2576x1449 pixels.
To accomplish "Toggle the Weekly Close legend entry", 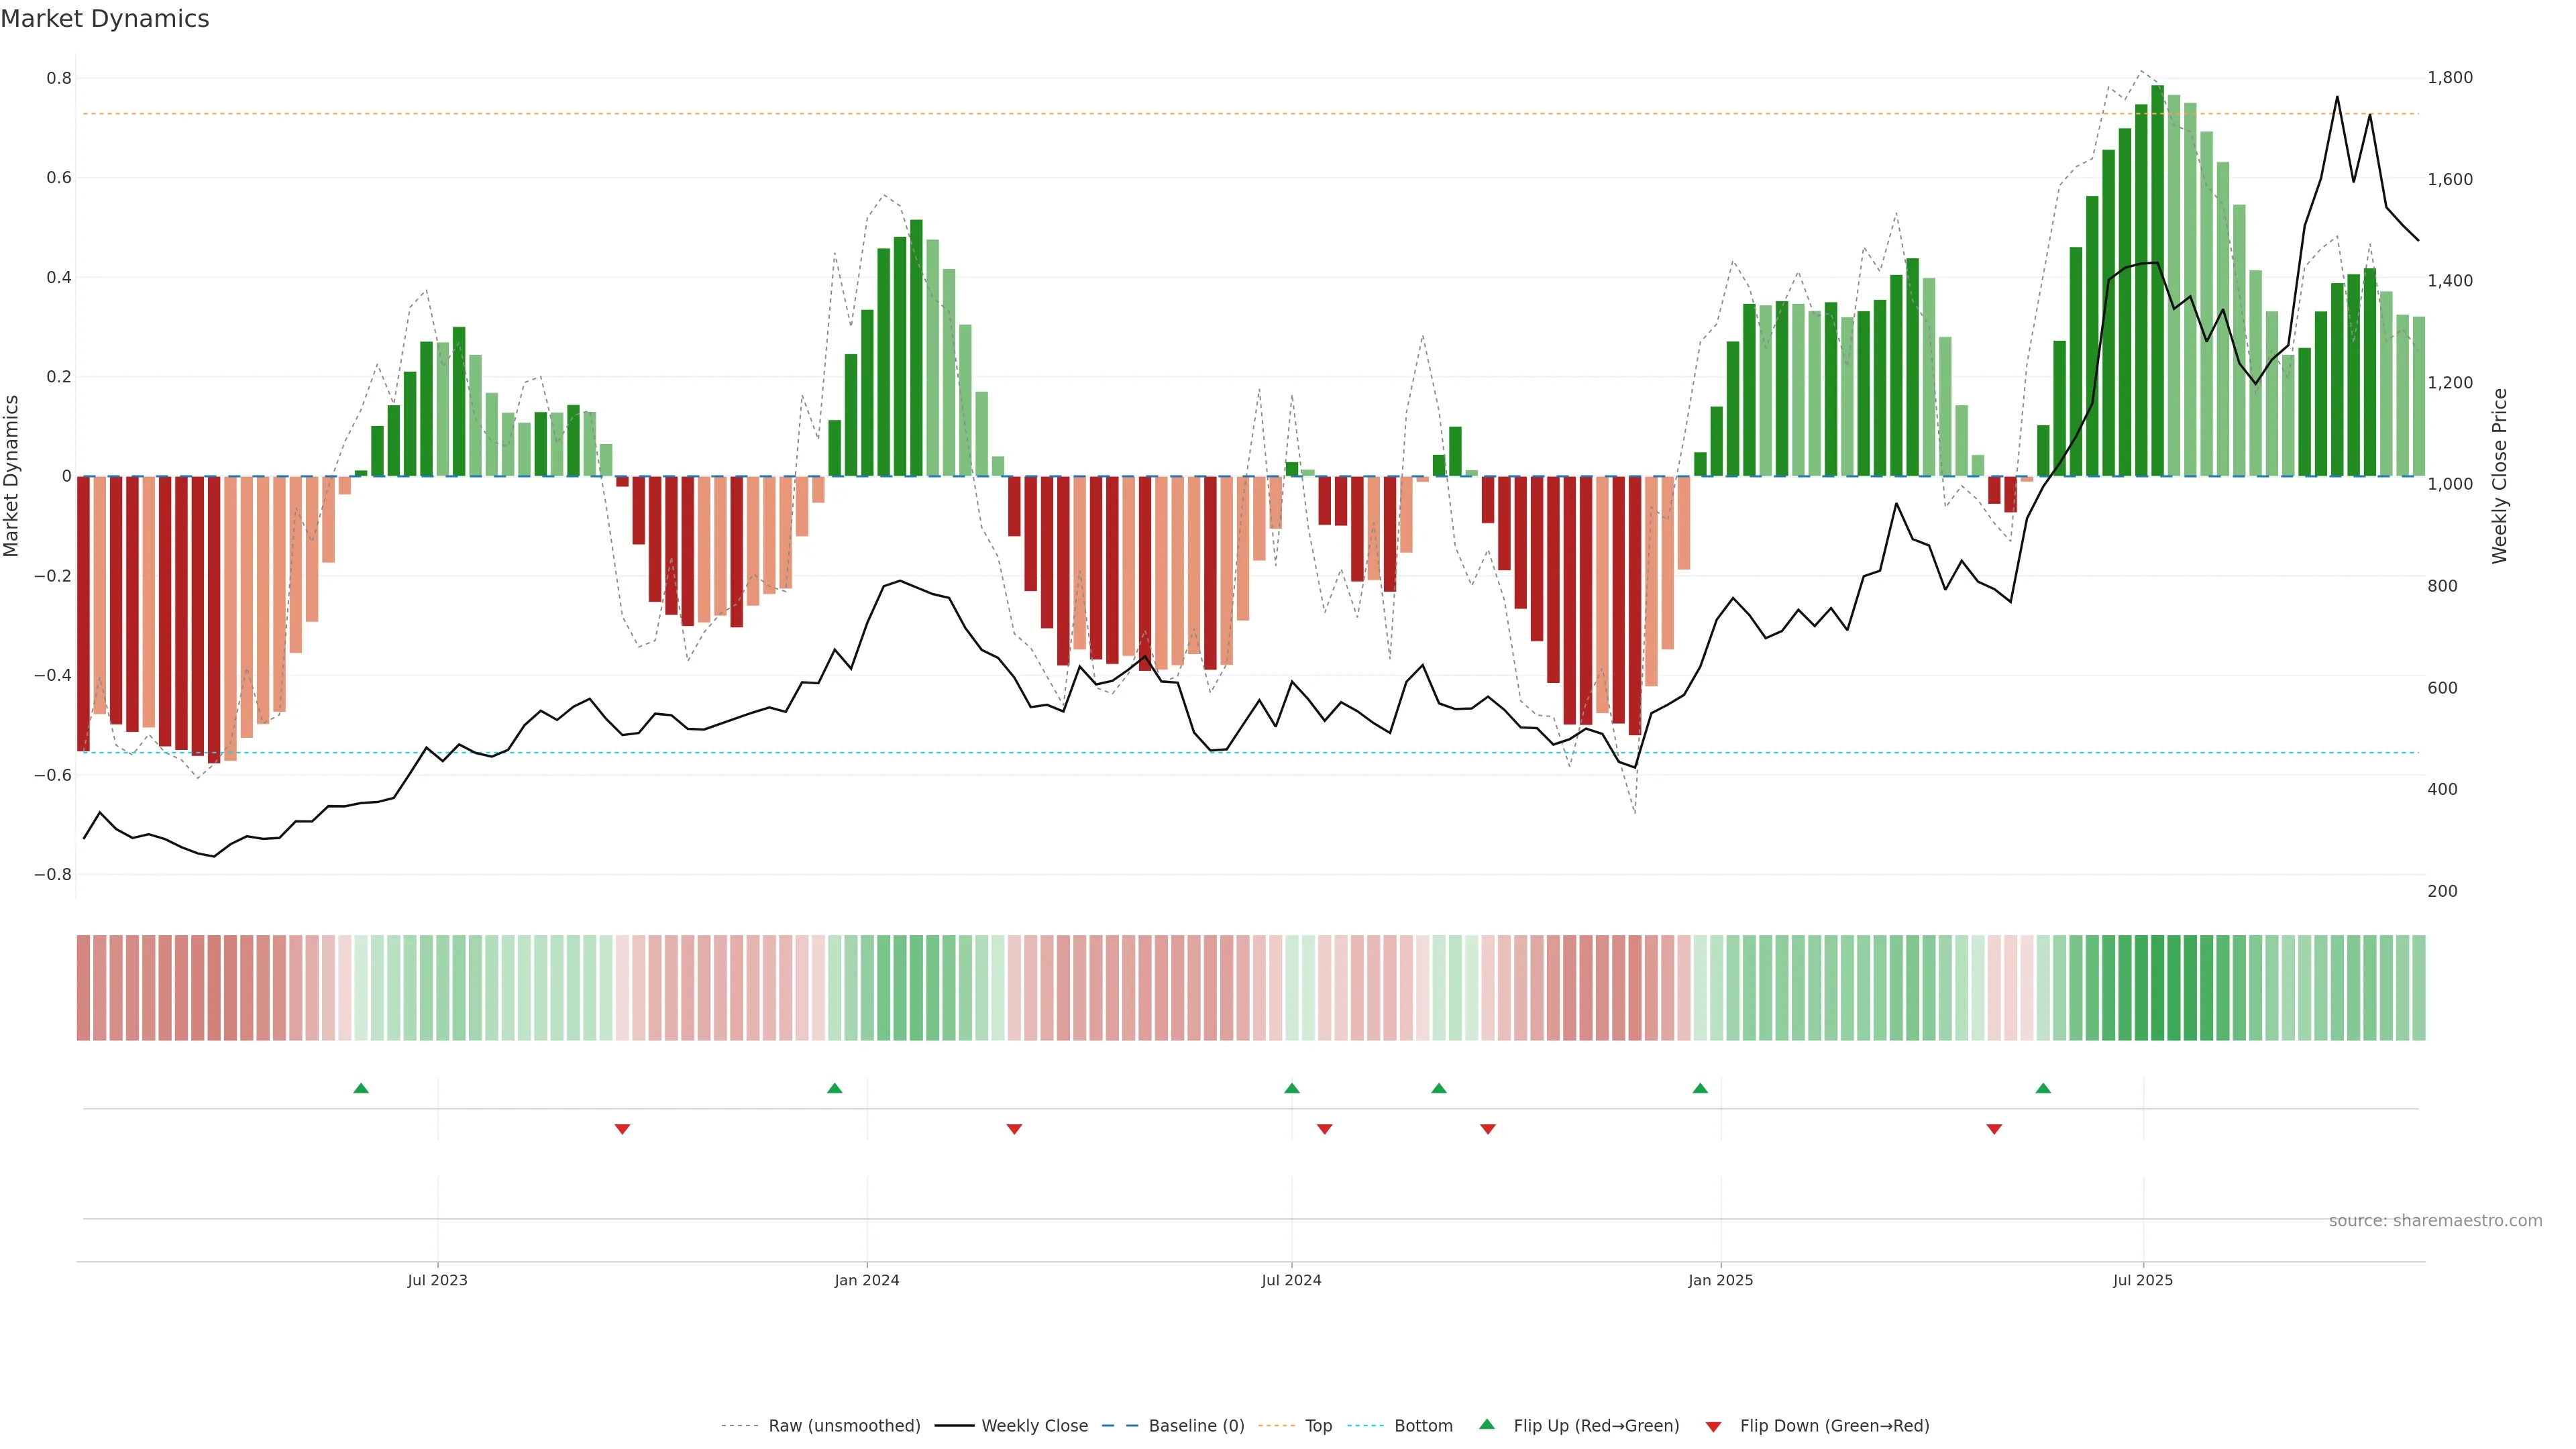I will [1034, 1426].
